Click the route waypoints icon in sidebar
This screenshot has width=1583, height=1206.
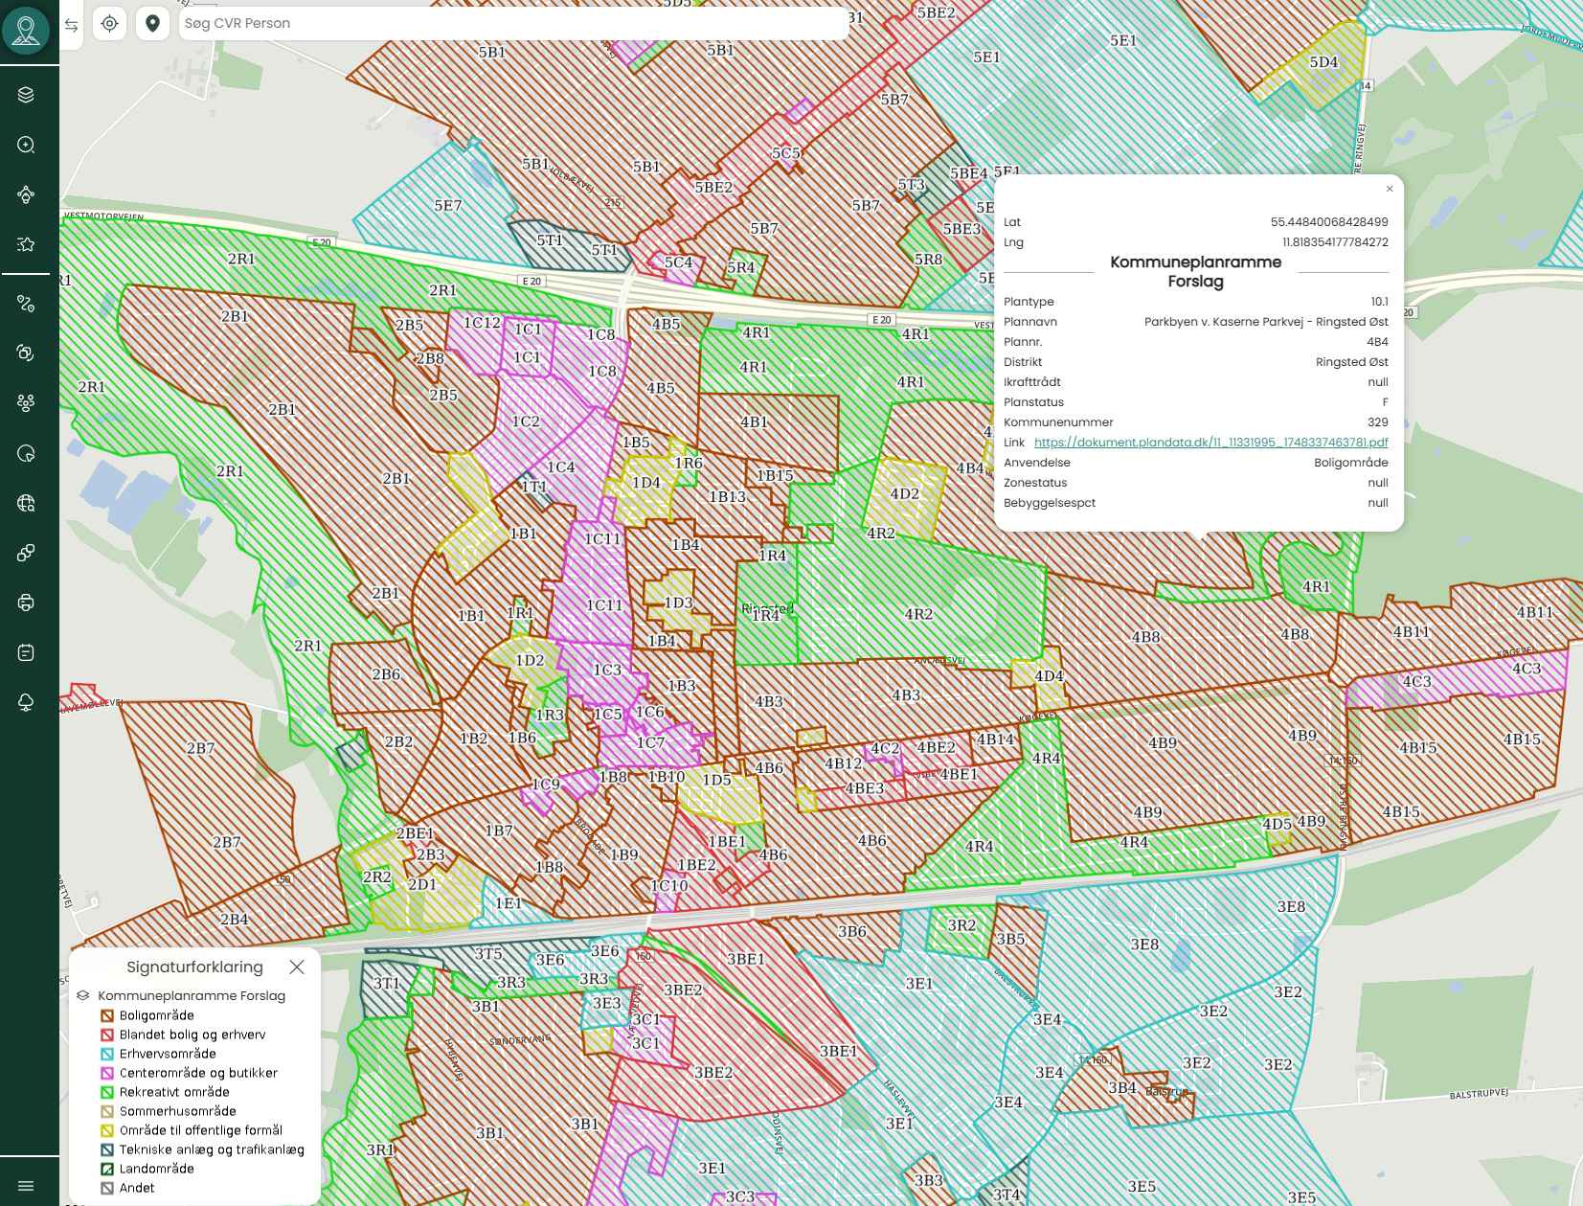pyautogui.click(x=26, y=304)
